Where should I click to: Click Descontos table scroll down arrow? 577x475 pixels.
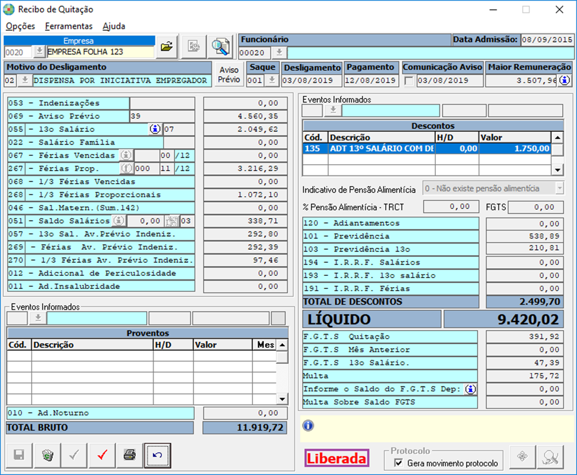click(x=557, y=169)
